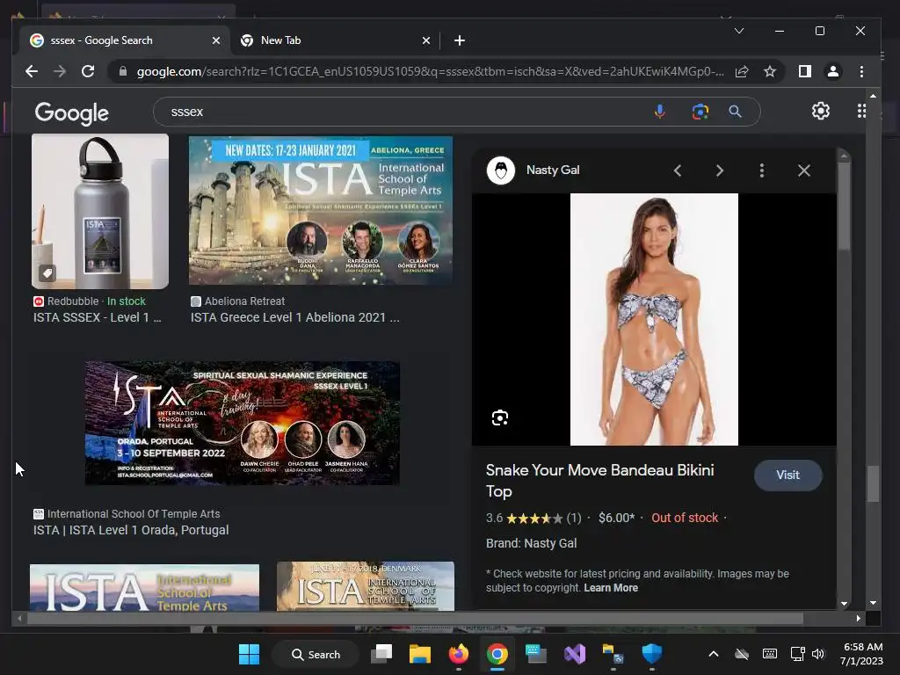
Task: Open Chrome three-dot menu
Action: [861, 71]
